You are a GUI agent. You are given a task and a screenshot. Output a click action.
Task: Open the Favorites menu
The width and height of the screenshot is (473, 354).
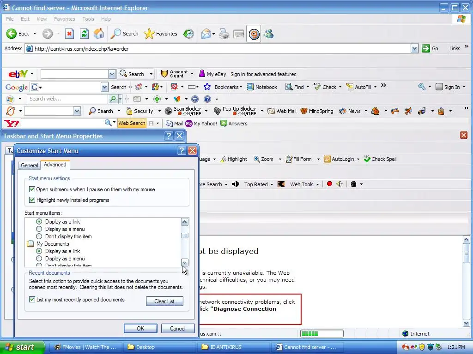[65, 18]
